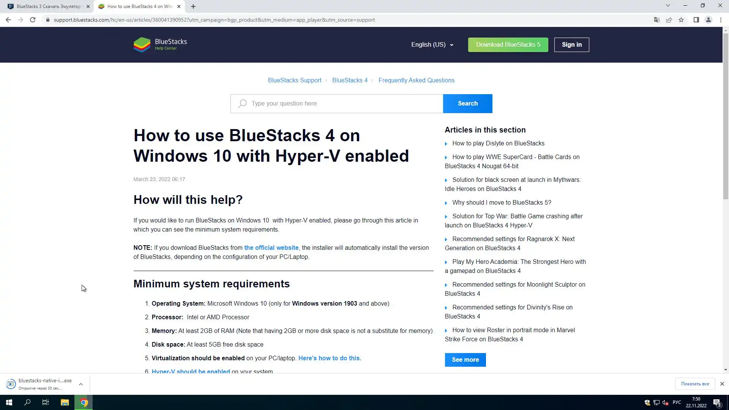Screen dimensions: 729x410
Task: Click the See more button
Action: pos(465,360)
